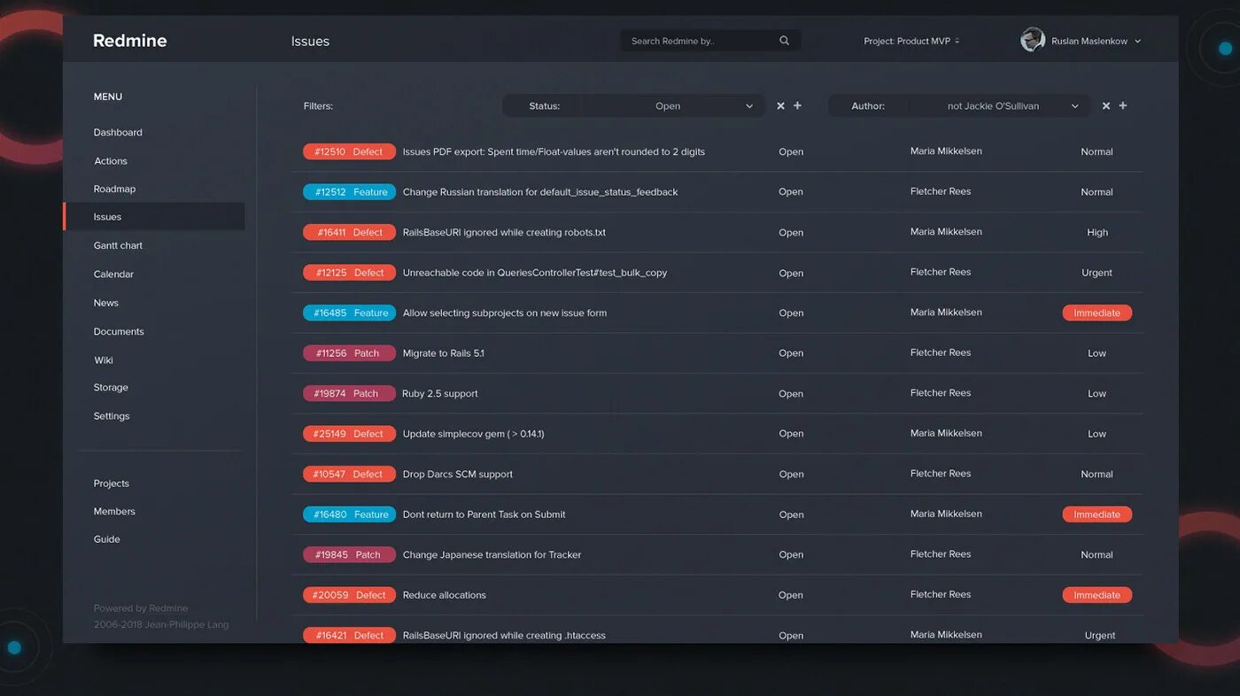Go to Actions in the sidebar
This screenshot has width=1240, height=696.
tap(111, 161)
